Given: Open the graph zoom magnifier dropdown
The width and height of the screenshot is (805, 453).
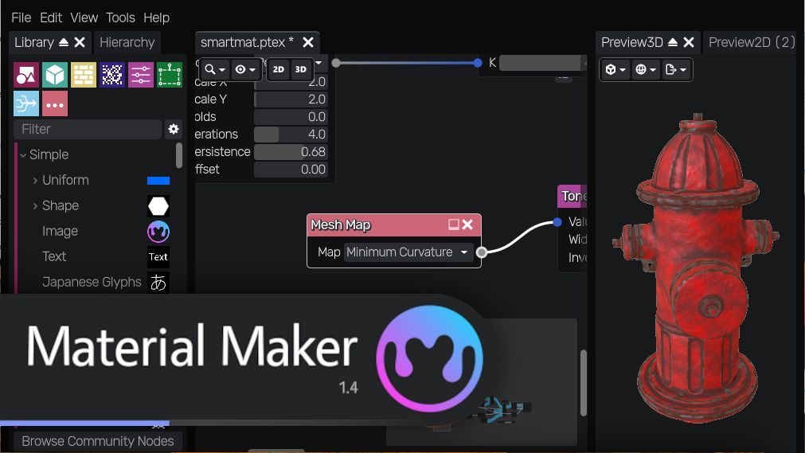Looking at the screenshot, I should pyautogui.click(x=215, y=69).
